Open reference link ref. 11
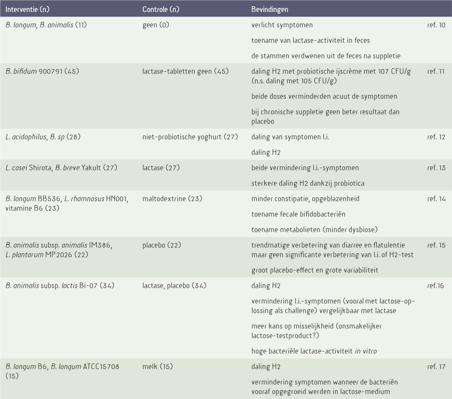452x399 pixels. coord(436,71)
